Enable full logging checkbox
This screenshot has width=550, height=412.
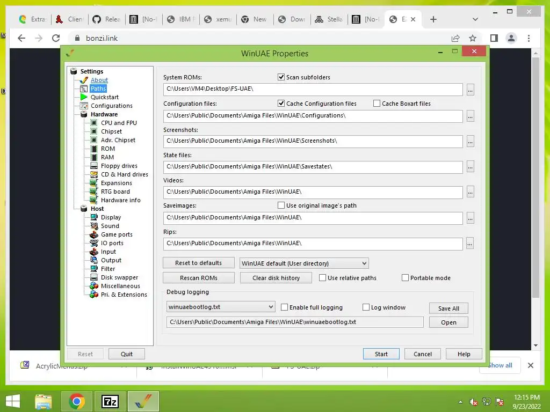(285, 307)
